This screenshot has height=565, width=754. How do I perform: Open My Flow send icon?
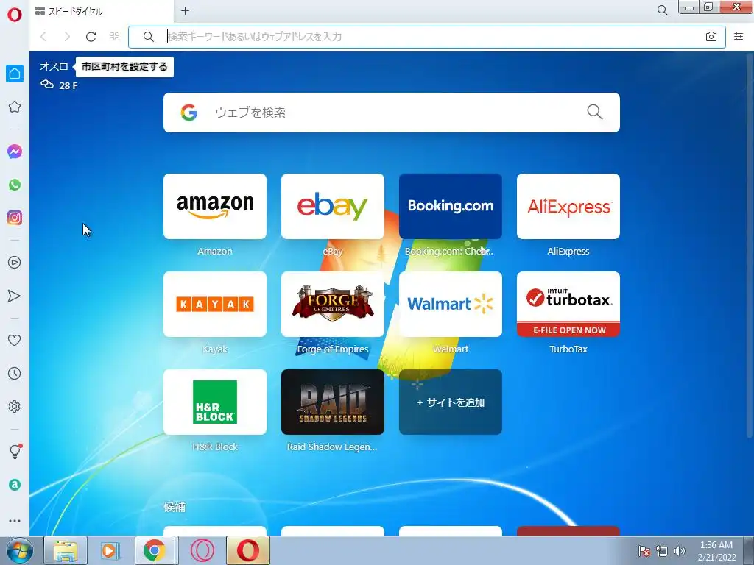[x=15, y=296]
